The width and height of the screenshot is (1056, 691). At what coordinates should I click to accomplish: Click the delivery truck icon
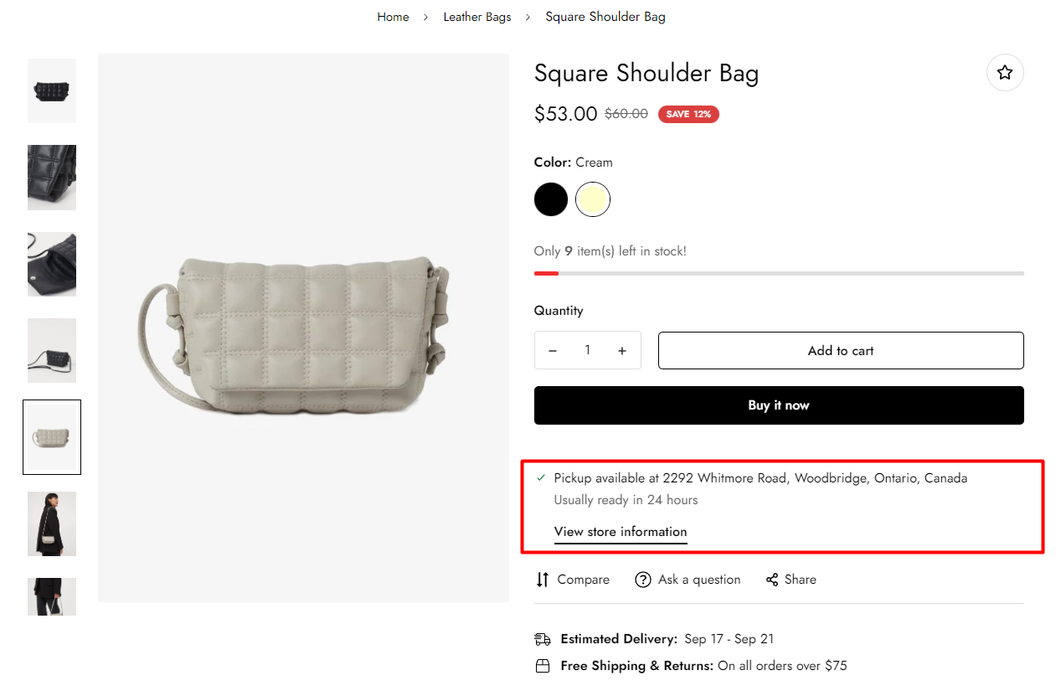point(543,639)
